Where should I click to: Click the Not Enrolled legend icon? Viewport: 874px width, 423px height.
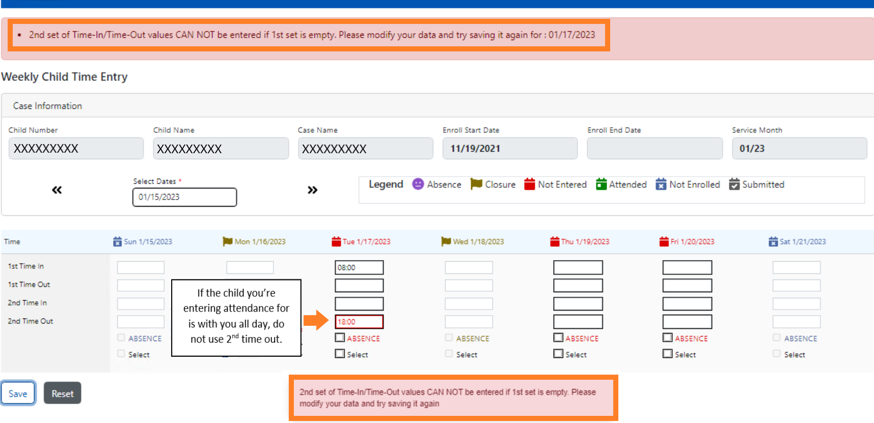click(x=661, y=184)
